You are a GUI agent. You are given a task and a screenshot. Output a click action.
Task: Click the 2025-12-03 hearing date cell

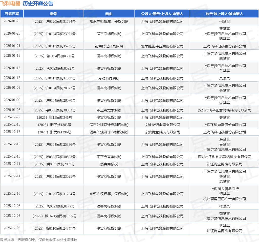point(12,228)
